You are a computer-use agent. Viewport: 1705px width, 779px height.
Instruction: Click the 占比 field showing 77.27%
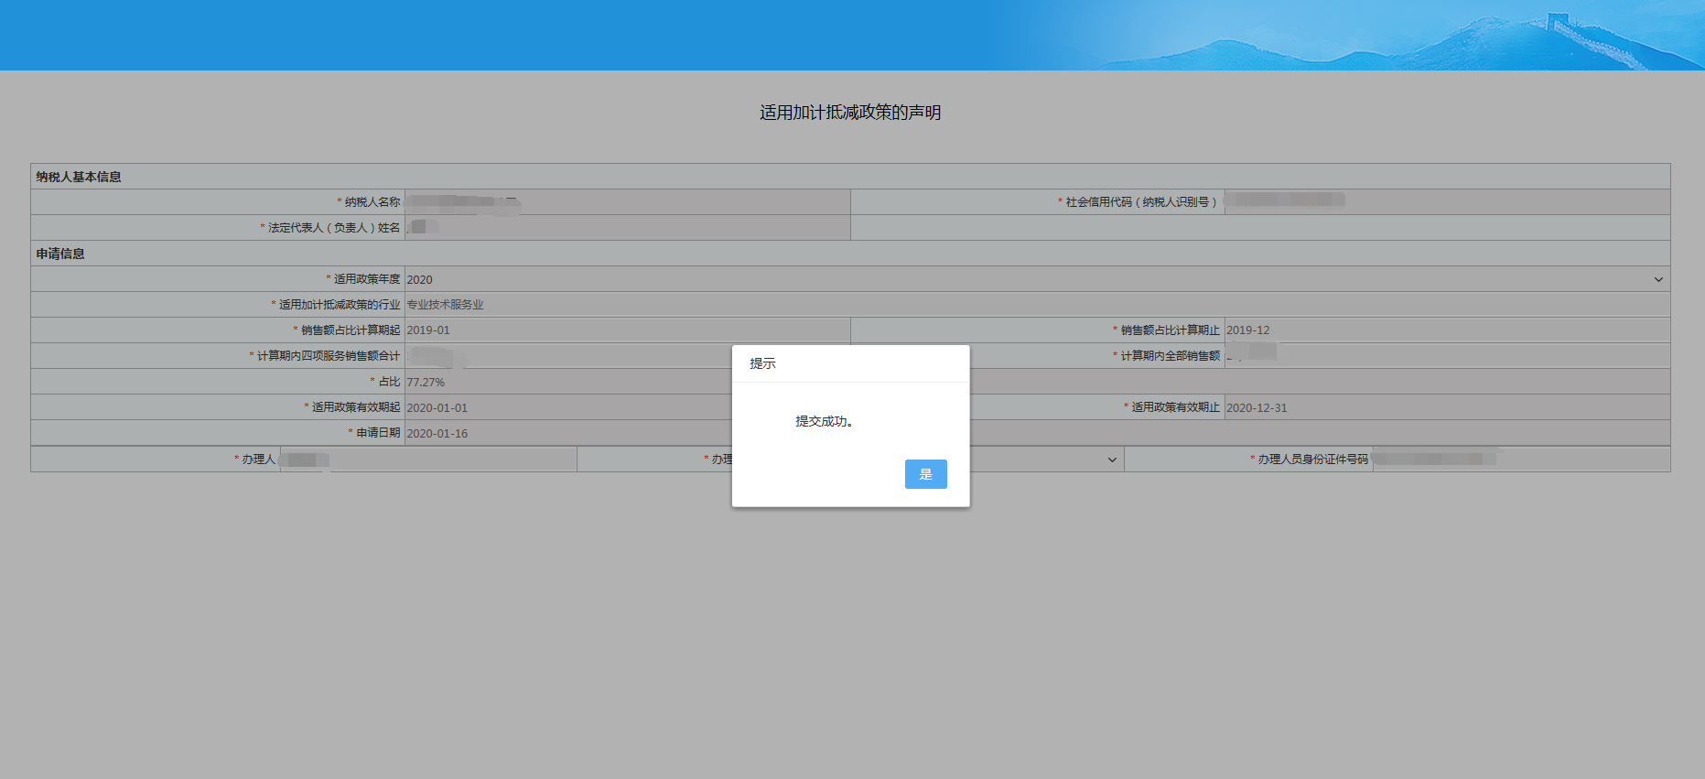pyautogui.click(x=567, y=382)
